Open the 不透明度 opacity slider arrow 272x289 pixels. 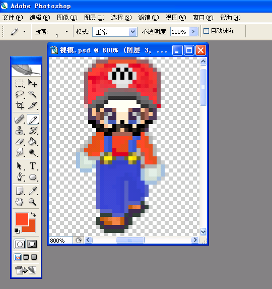click(x=193, y=31)
